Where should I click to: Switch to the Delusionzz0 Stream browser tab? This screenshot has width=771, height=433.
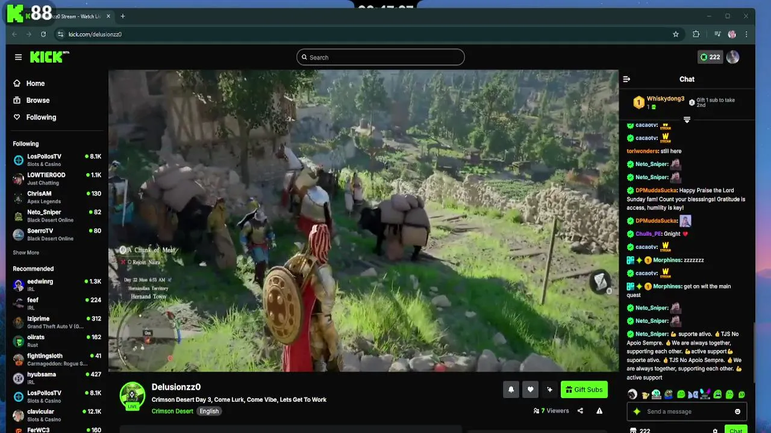coord(66,16)
